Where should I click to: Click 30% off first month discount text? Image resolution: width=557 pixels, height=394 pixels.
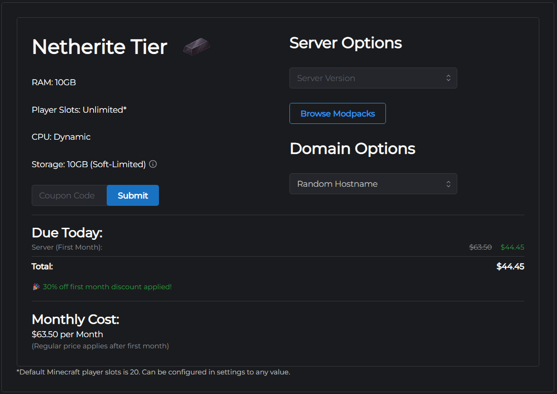pos(107,287)
